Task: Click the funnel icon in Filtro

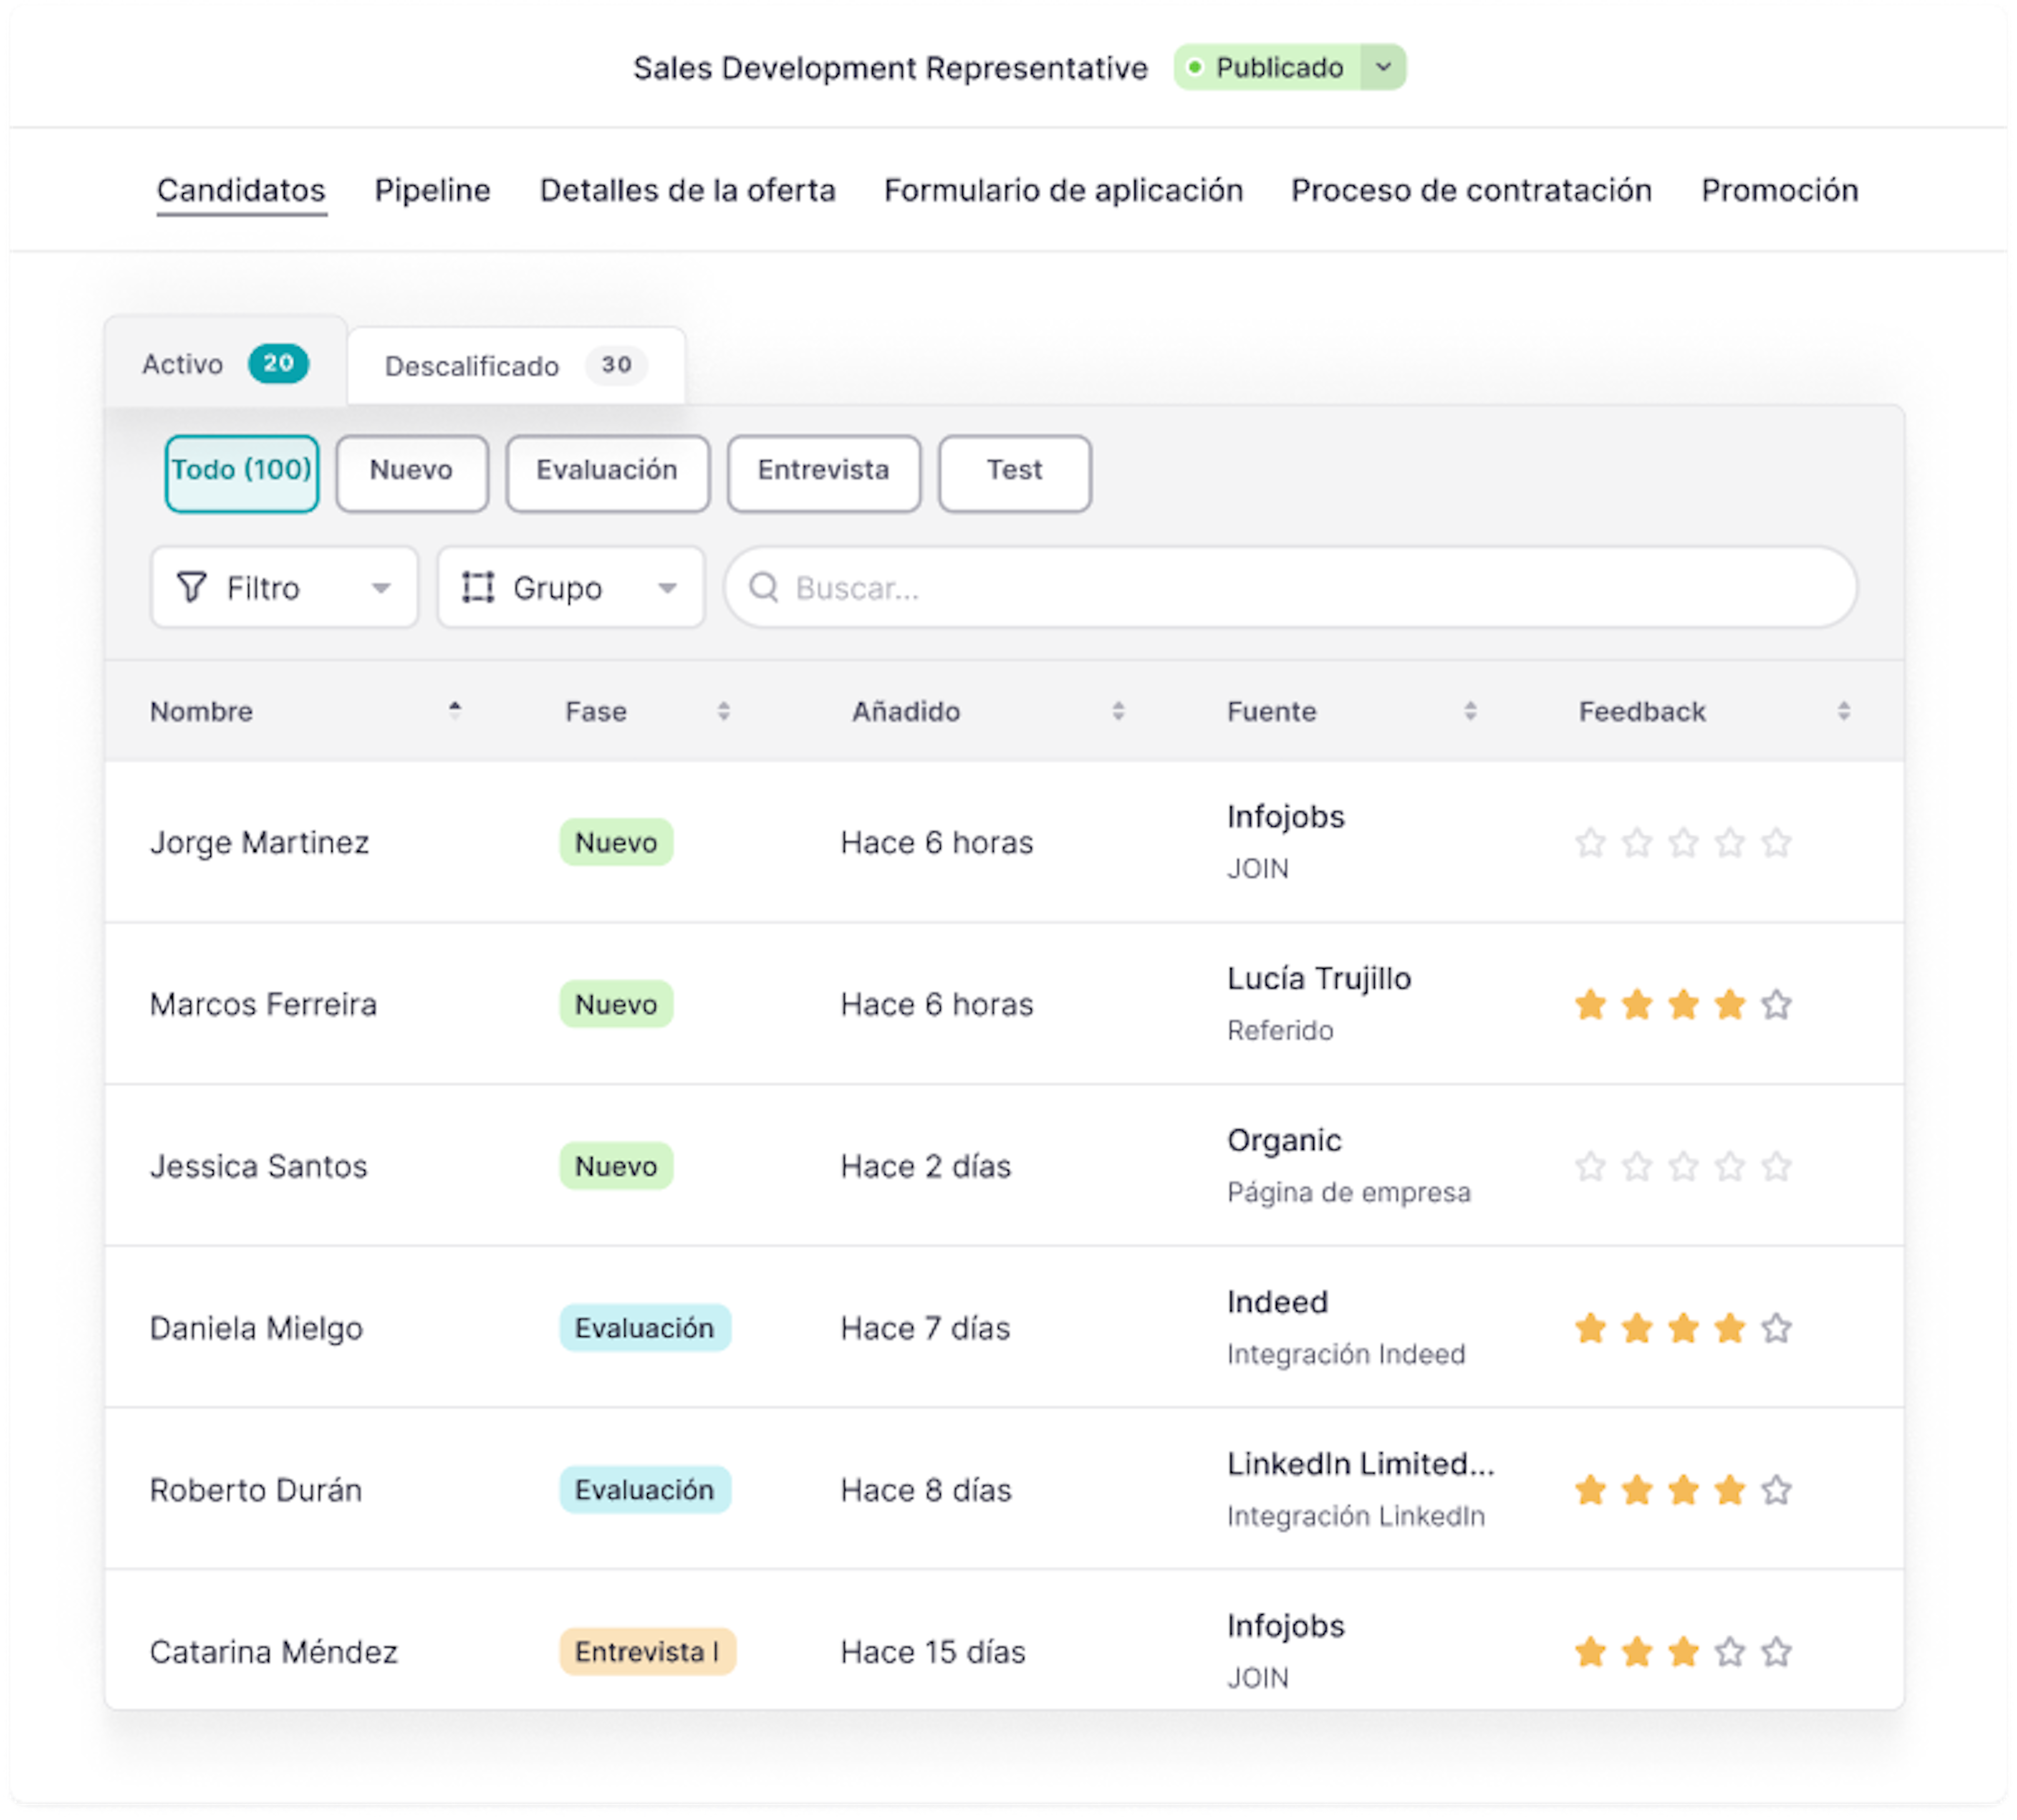Action: pos(191,587)
